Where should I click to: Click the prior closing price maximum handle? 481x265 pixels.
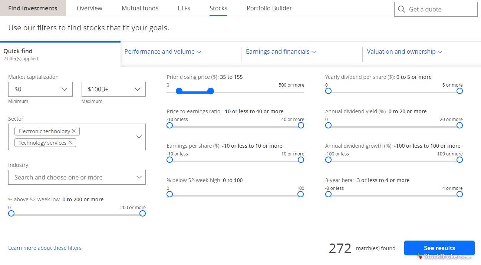211,91
